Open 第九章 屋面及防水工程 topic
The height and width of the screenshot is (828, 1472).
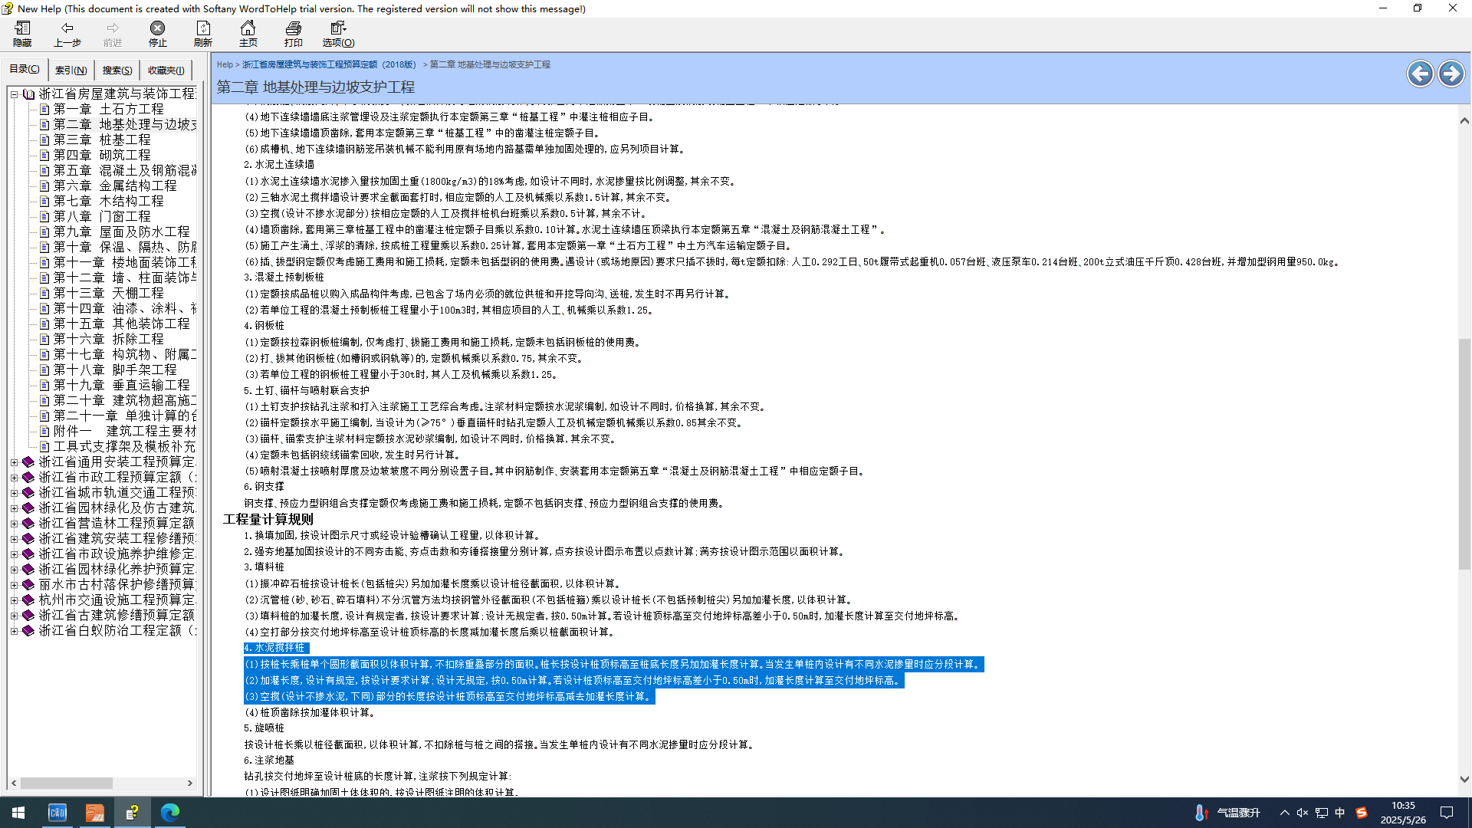[x=121, y=232]
